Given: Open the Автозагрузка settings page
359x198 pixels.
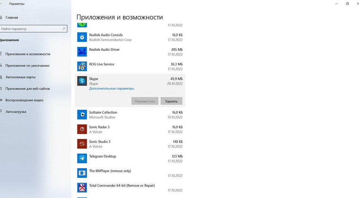Looking at the screenshot, I should click(16, 112).
